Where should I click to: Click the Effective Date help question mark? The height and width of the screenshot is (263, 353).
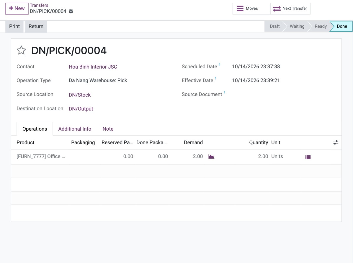[215, 79]
